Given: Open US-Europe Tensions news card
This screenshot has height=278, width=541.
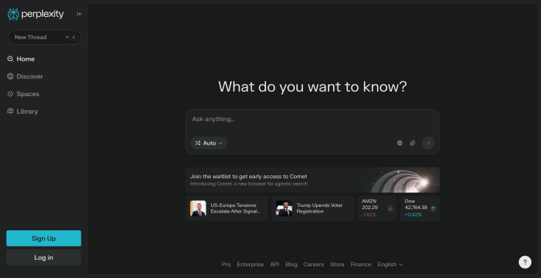Looking at the screenshot, I should pyautogui.click(x=226, y=208).
